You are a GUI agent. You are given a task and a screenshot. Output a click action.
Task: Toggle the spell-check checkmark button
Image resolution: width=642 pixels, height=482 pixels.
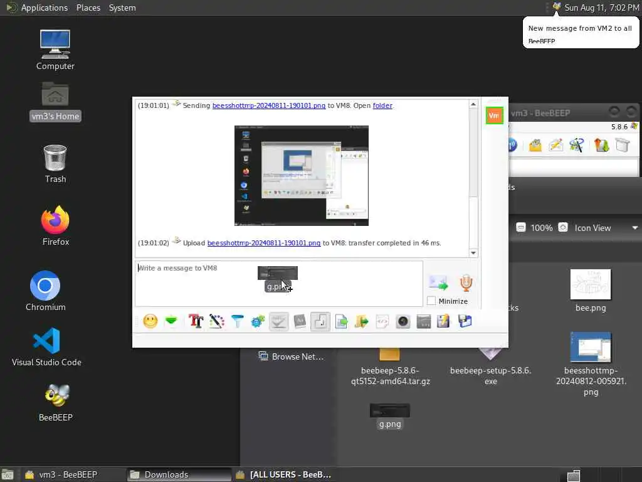[278, 321]
